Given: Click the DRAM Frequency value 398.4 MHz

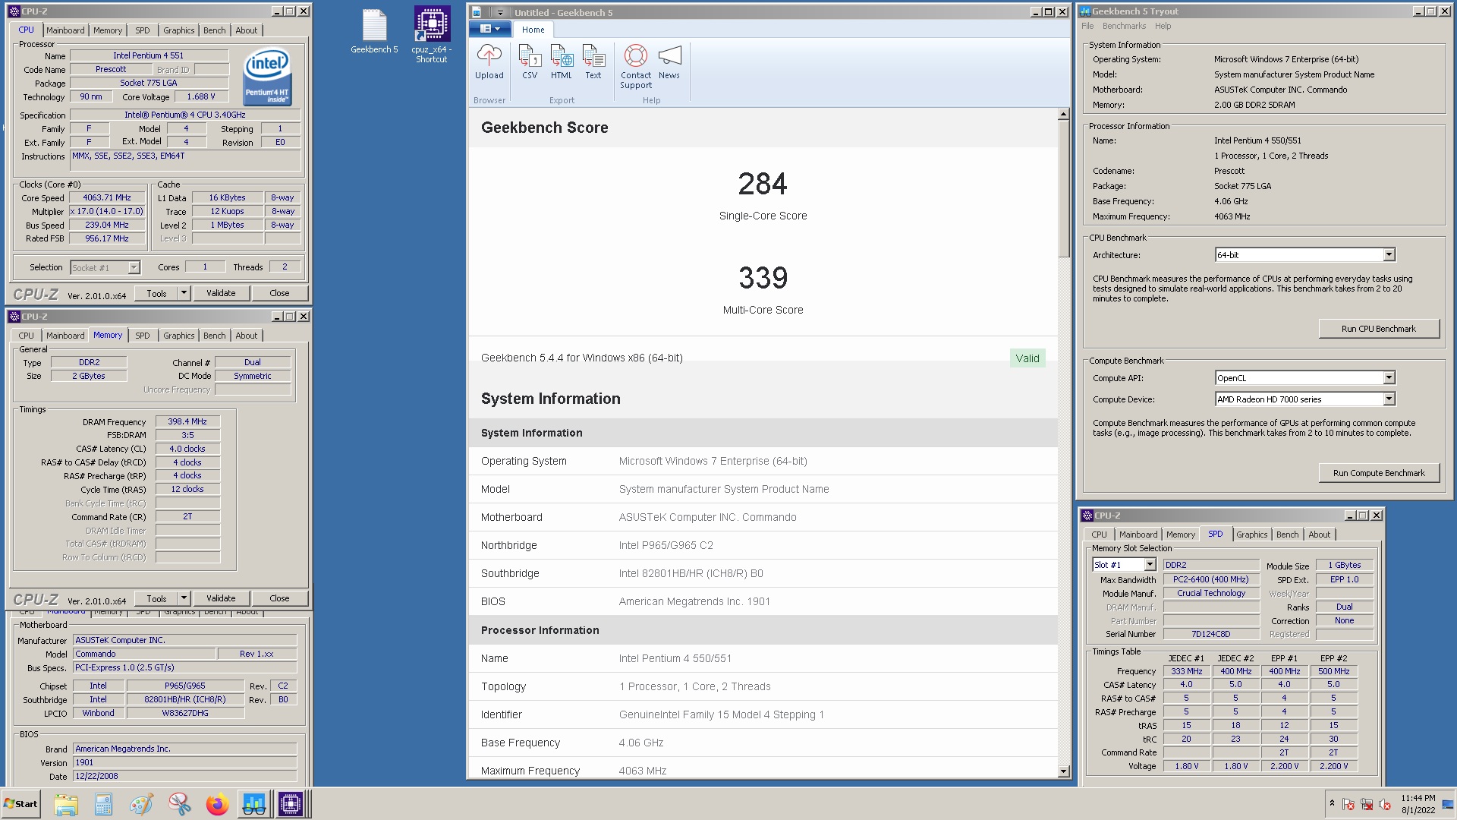Looking at the screenshot, I should pos(187,421).
